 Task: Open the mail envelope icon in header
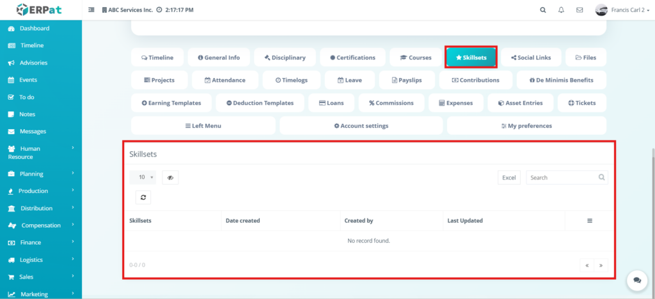[580, 10]
